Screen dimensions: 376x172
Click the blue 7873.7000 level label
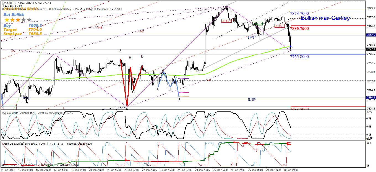(x=299, y=13)
